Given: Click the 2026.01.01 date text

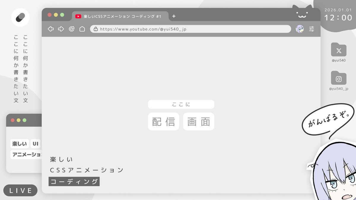Looking at the screenshot, I should click(x=338, y=10).
